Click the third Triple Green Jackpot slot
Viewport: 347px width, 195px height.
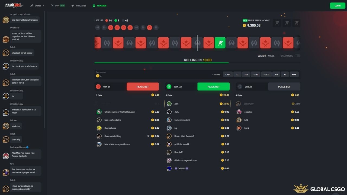click(x=296, y=23)
